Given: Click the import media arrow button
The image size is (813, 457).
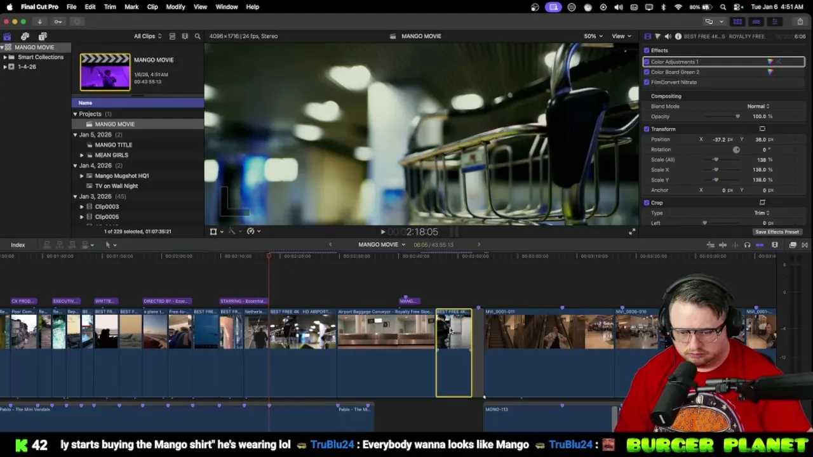Looking at the screenshot, I should [x=39, y=22].
